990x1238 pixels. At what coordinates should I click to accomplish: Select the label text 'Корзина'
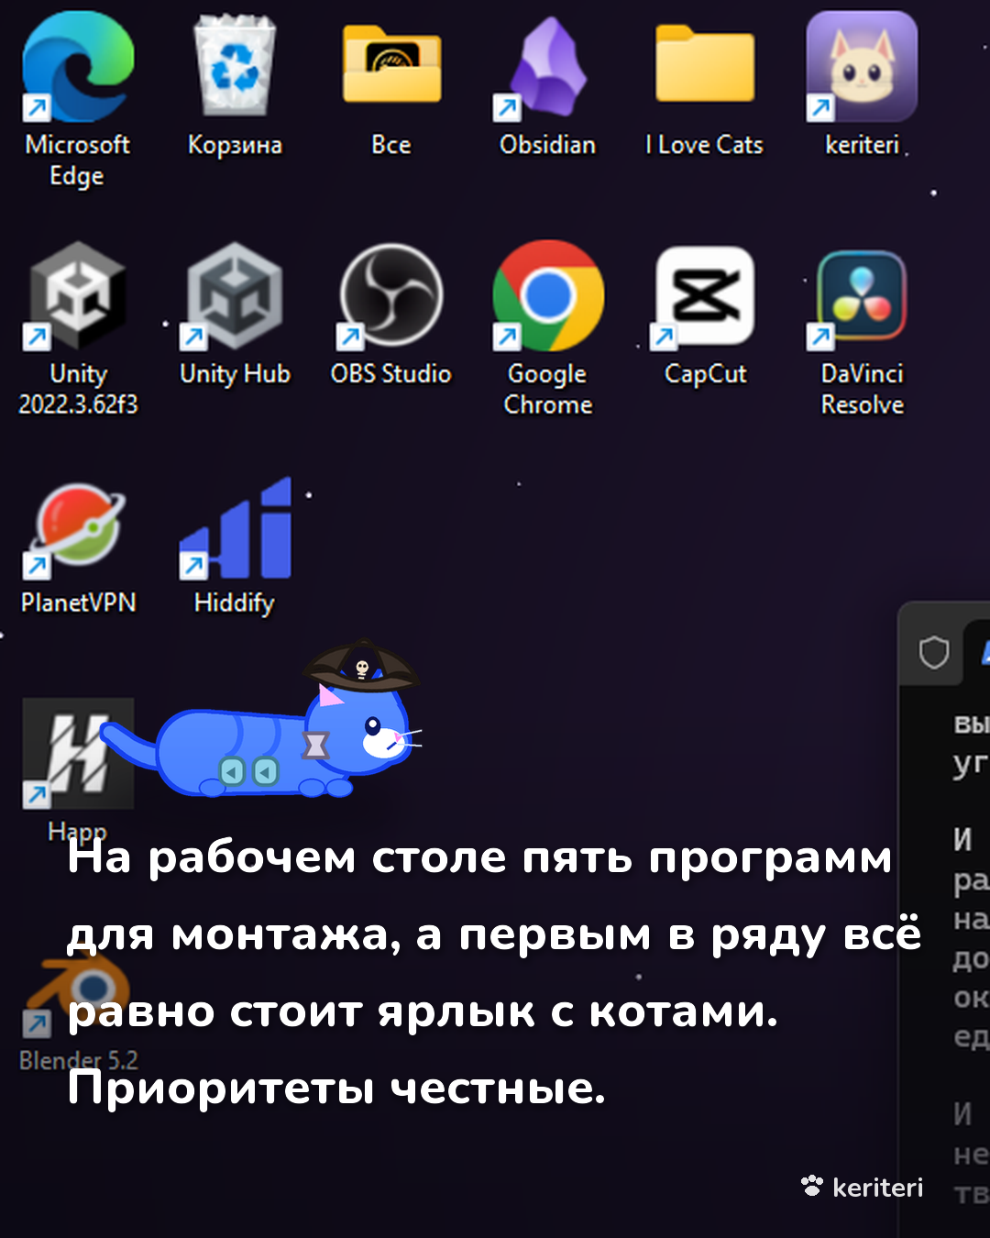(235, 145)
